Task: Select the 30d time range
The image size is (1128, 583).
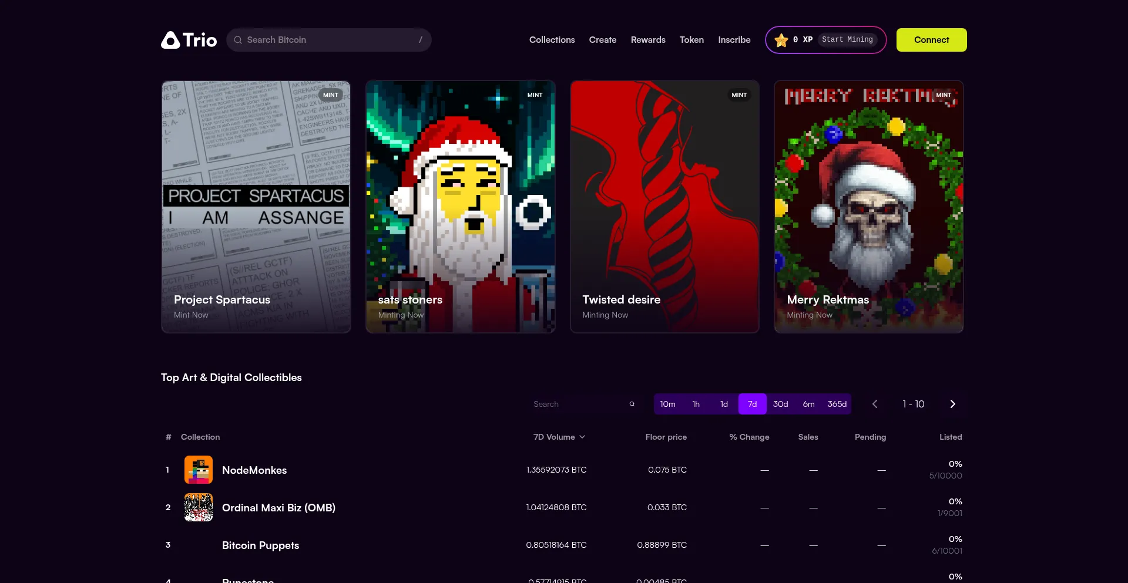Action: (x=780, y=404)
